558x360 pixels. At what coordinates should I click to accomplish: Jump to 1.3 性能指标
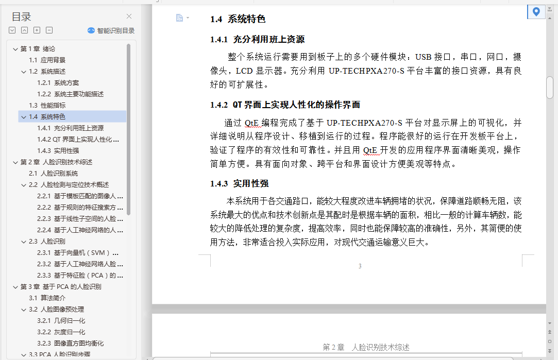[x=47, y=106]
